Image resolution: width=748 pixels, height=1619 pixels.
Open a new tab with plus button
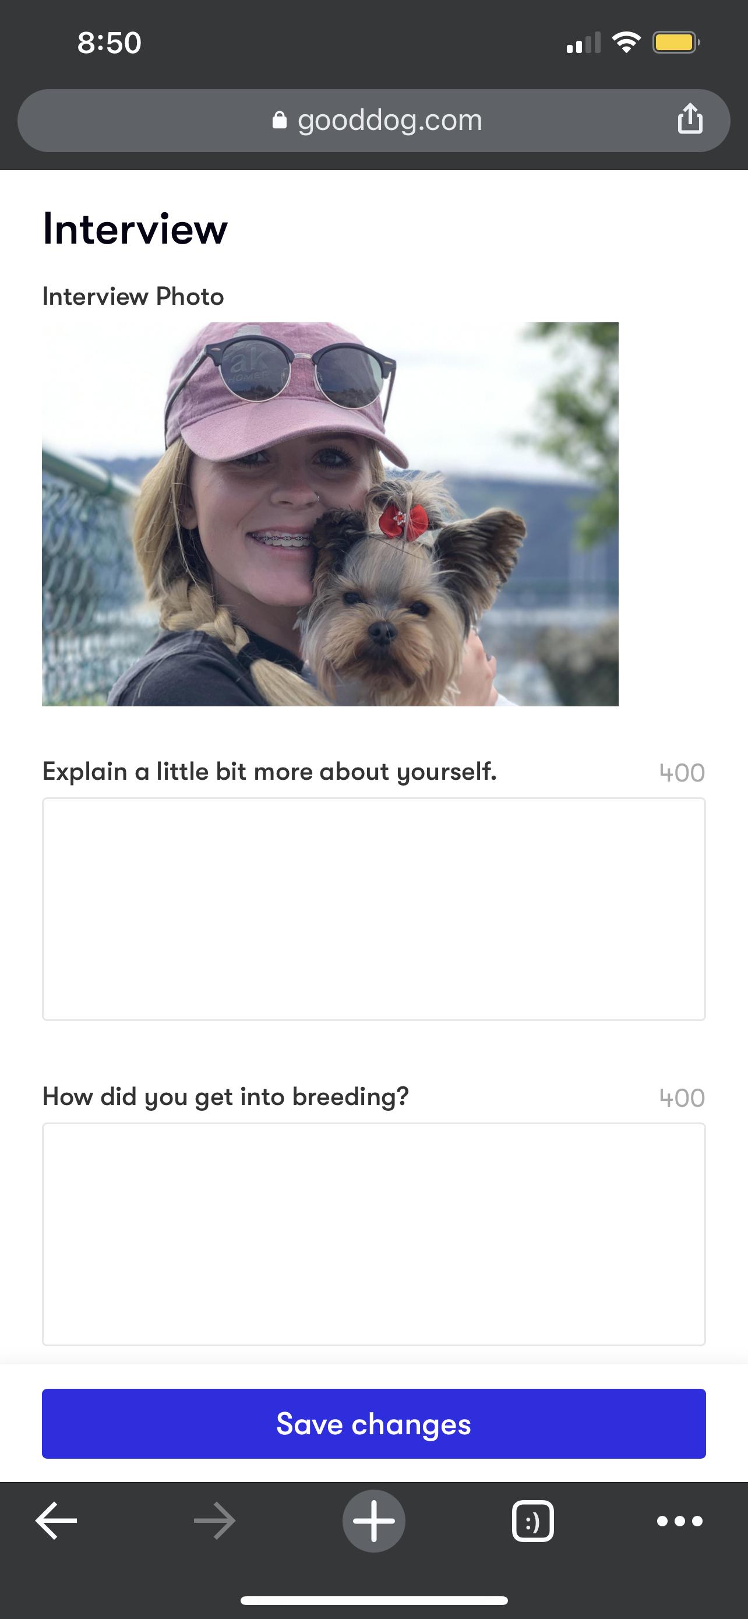pos(373,1521)
